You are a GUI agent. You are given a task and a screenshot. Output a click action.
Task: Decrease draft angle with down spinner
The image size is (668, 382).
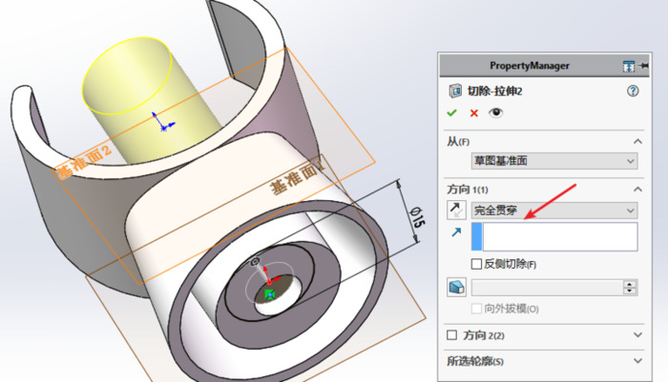630,292
